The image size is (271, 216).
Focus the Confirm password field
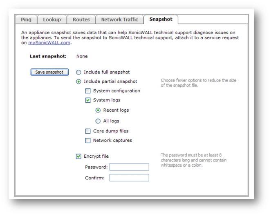[129, 178]
